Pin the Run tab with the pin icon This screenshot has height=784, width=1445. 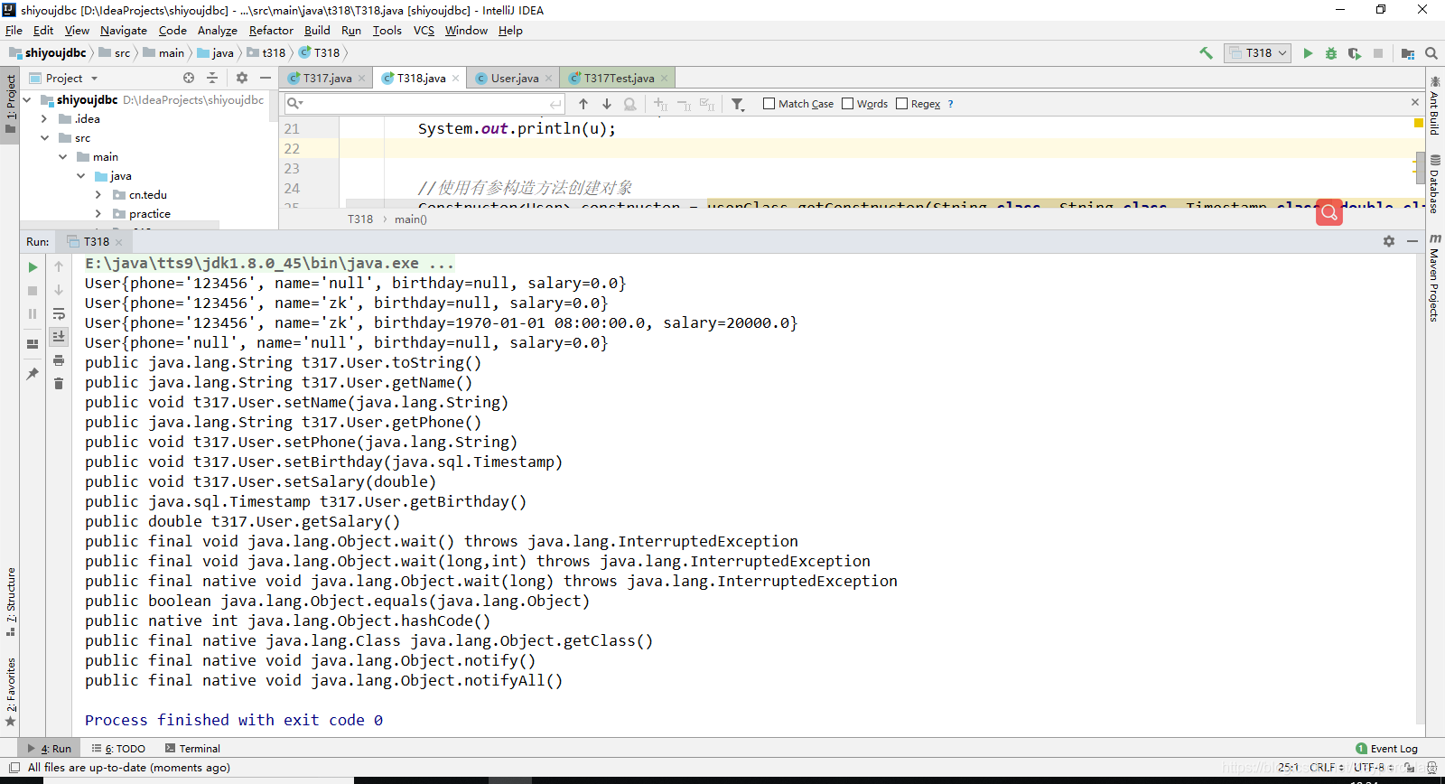pyautogui.click(x=33, y=374)
